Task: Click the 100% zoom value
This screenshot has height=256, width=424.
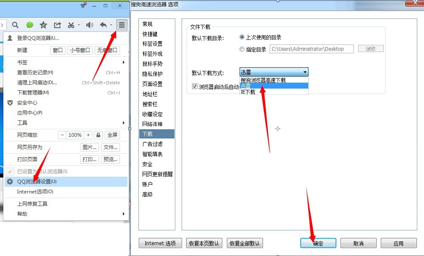Action: [x=75, y=135]
